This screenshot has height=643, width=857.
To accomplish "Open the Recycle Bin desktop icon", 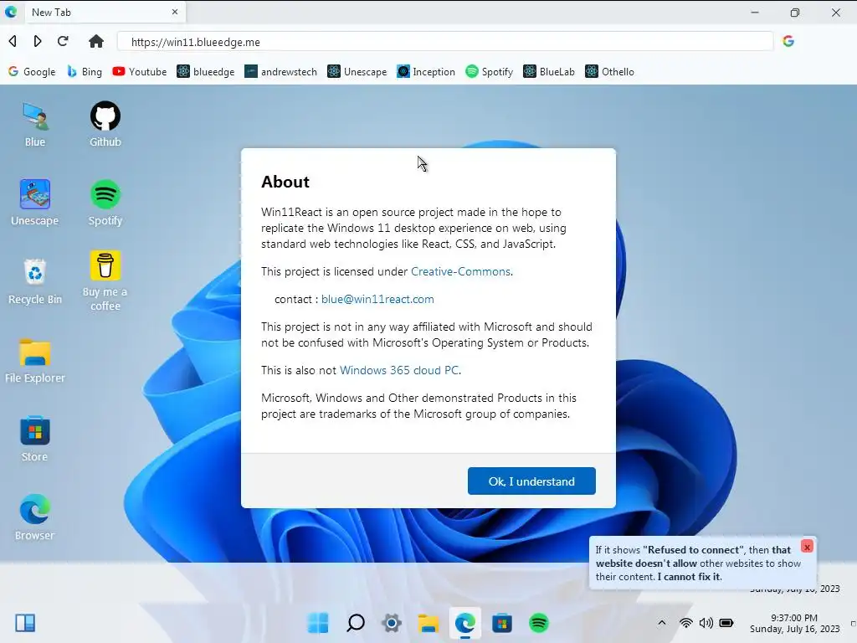I will [x=35, y=281].
